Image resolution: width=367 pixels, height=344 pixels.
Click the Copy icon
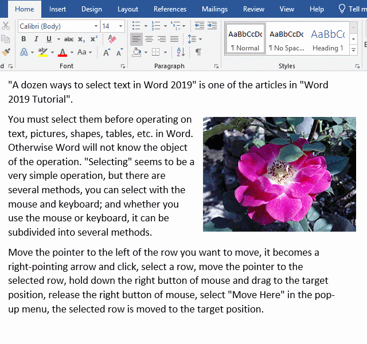point(5,39)
